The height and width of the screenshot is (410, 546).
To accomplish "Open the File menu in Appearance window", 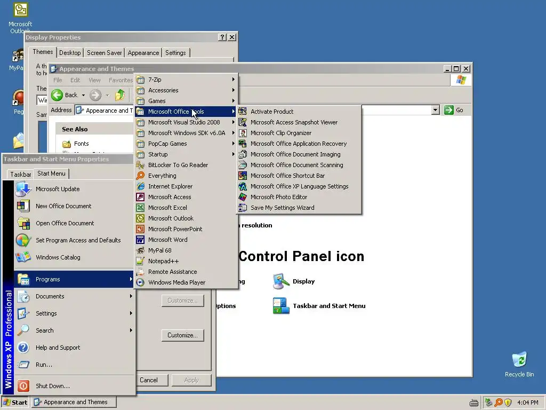I will pos(58,80).
